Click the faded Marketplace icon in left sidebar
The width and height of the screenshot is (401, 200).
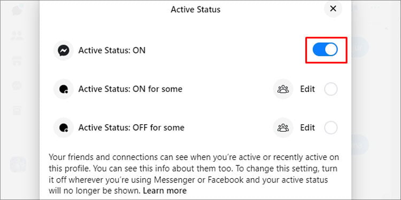coord(18,60)
